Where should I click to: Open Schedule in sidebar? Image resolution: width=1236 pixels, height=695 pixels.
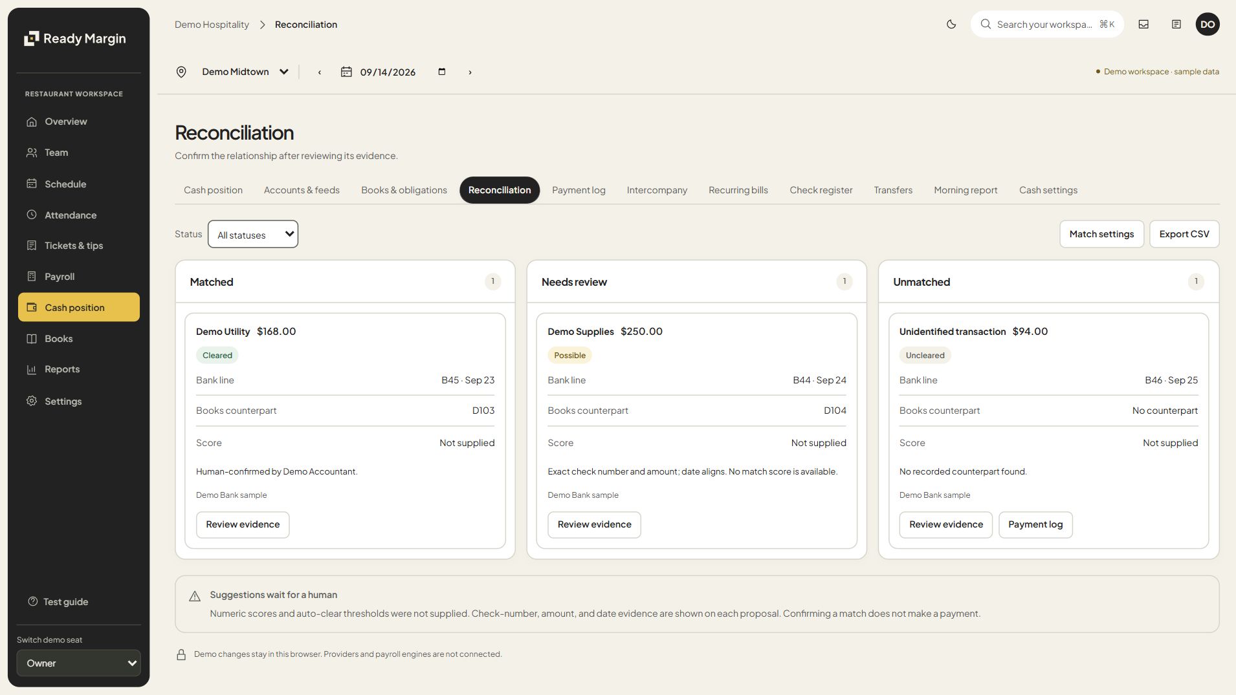pos(79,184)
